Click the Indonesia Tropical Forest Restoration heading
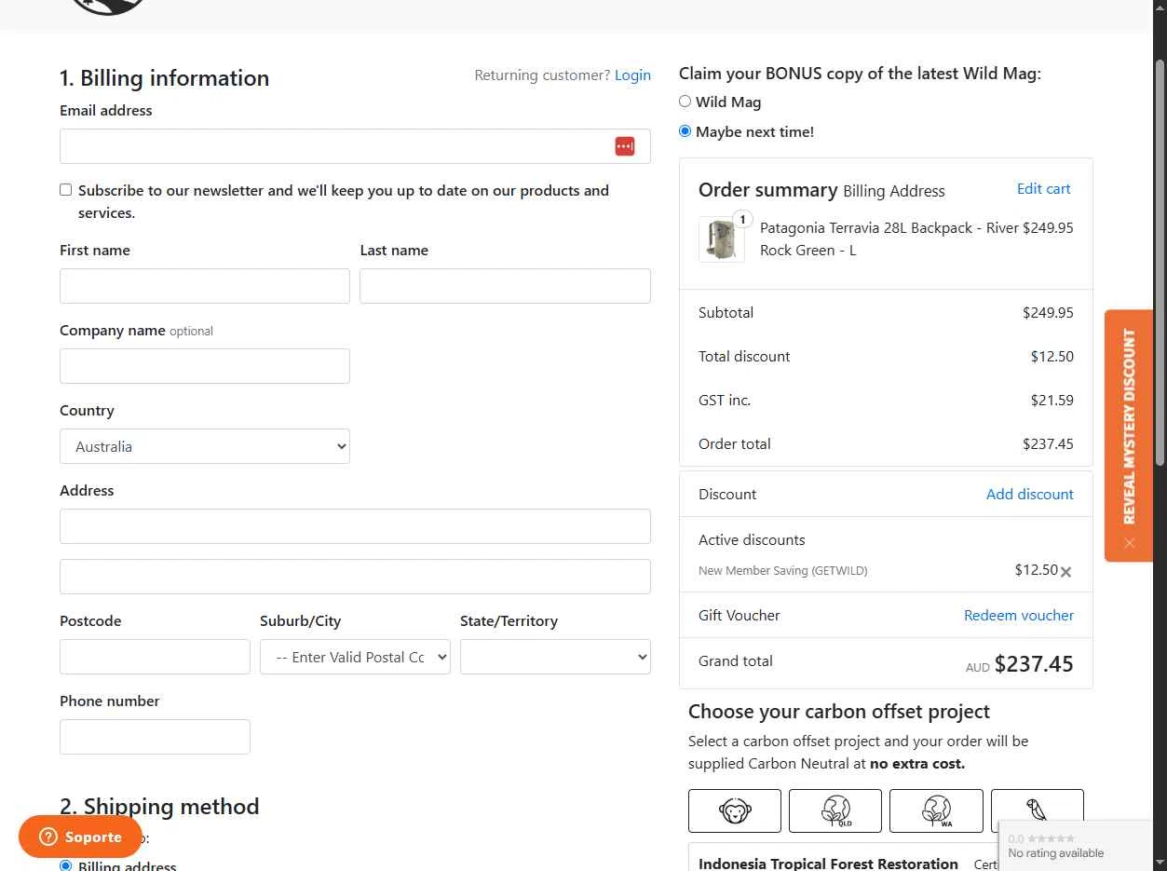Viewport: 1167px width, 871px height. [x=828, y=864]
